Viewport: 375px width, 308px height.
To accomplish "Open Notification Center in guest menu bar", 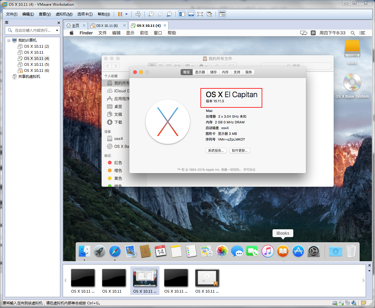I will point(362,33).
